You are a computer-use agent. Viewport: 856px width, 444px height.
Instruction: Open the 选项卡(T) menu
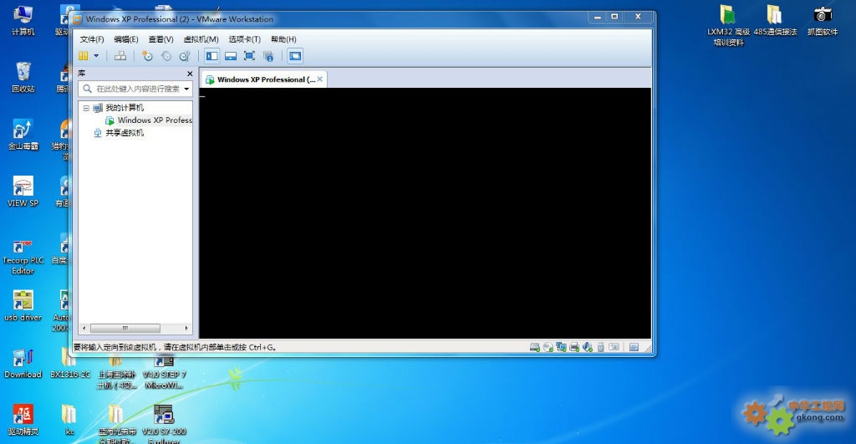pos(245,39)
